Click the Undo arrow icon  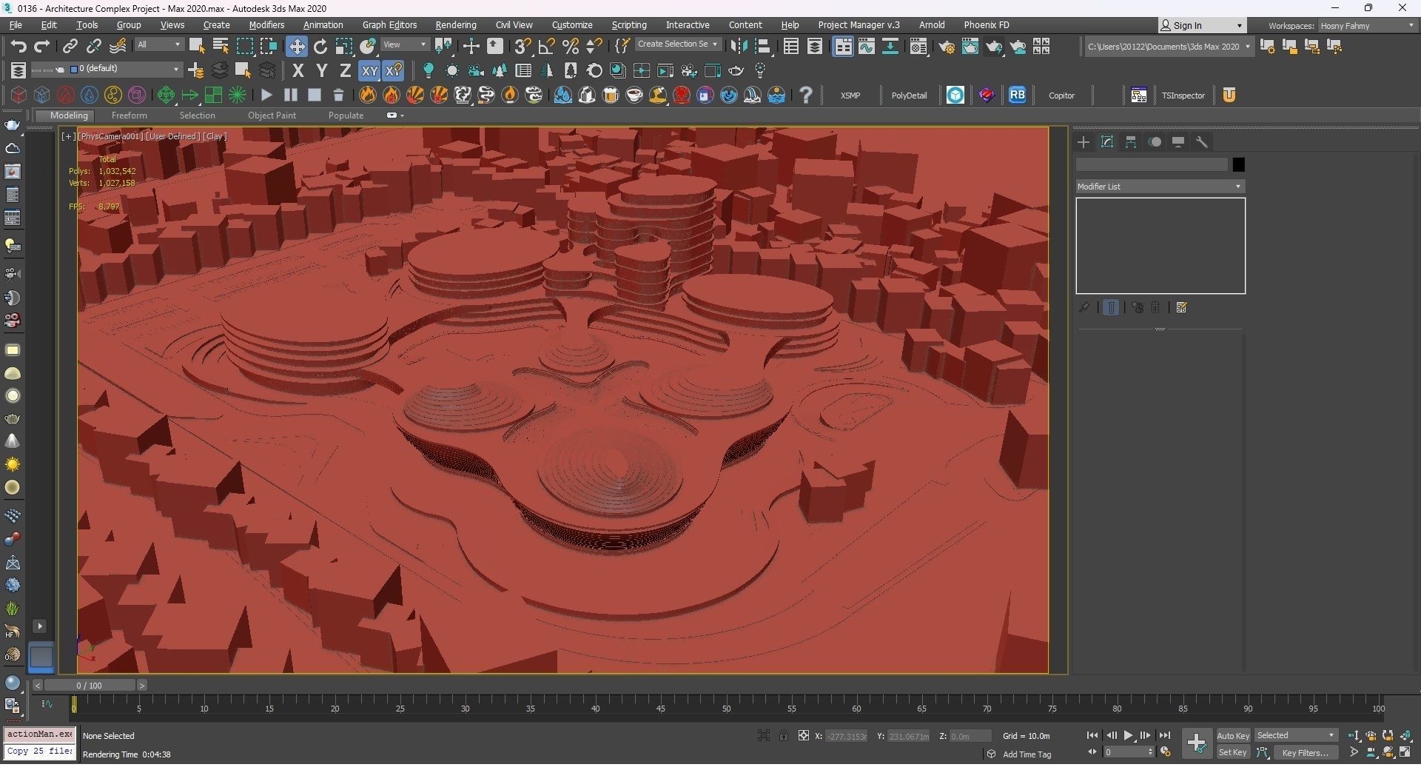click(18, 47)
